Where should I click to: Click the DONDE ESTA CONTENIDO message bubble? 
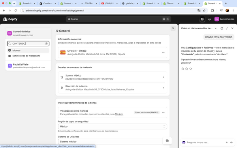pyautogui.click(x=219, y=37)
